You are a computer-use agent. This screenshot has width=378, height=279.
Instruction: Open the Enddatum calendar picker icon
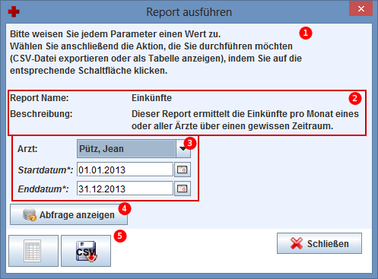point(183,189)
